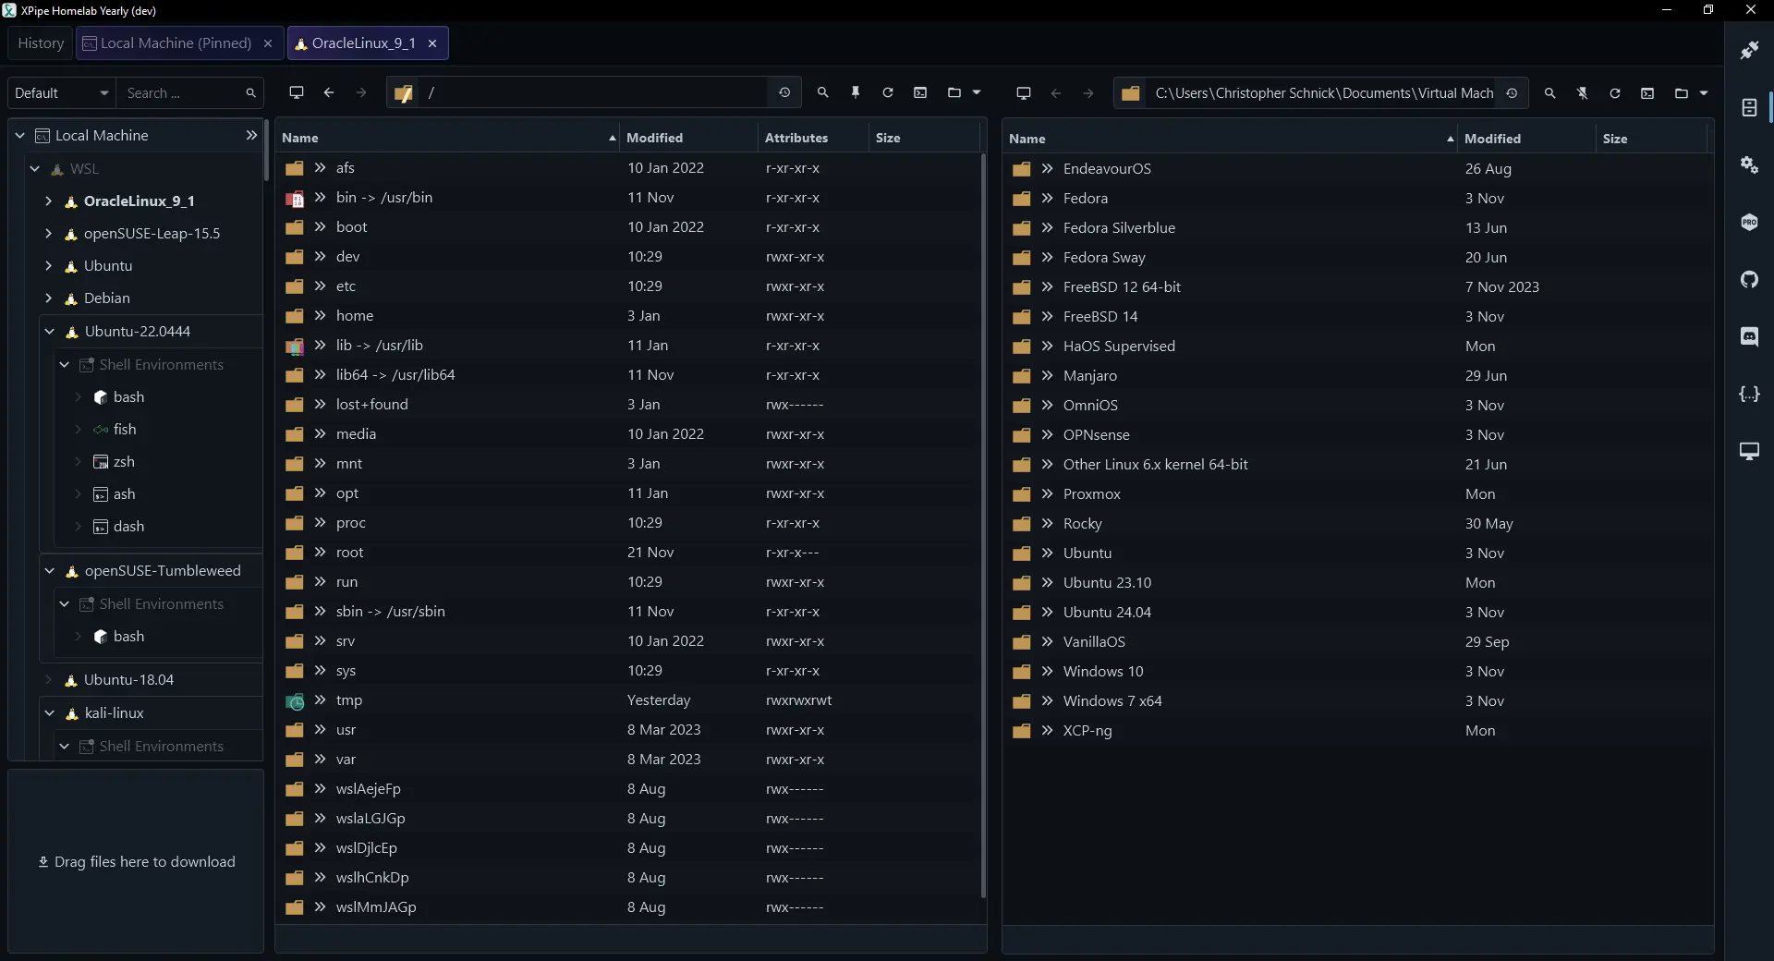
Task: Click the system overview monitor icon, right pane
Action: coord(1024,92)
